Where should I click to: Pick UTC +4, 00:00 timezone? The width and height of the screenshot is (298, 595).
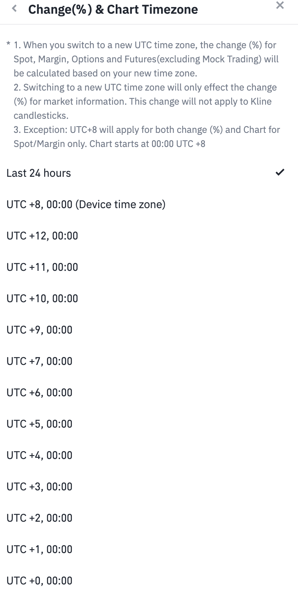pos(39,455)
